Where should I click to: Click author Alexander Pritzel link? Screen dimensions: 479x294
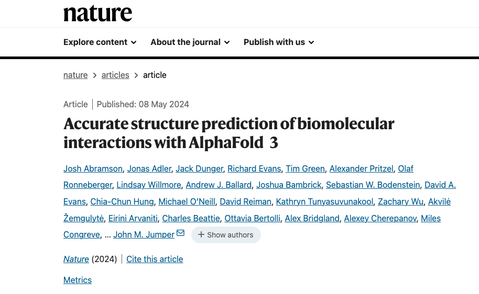pyautogui.click(x=361, y=168)
